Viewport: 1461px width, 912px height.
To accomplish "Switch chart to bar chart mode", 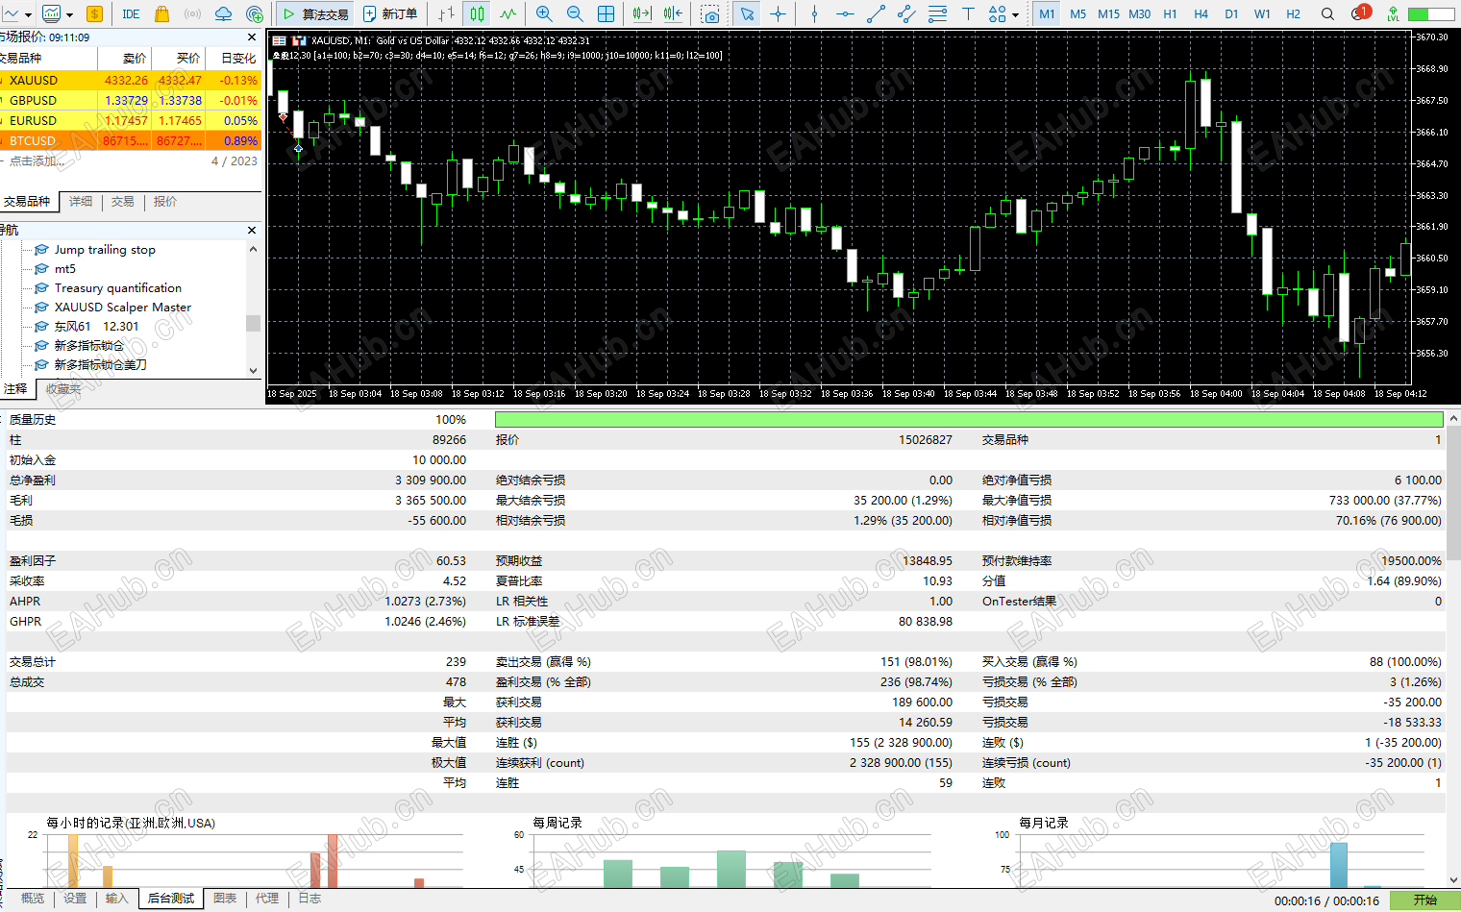I will point(447,13).
